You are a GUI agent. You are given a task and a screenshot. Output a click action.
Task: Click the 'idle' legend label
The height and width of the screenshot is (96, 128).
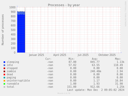[x=10, y=65]
